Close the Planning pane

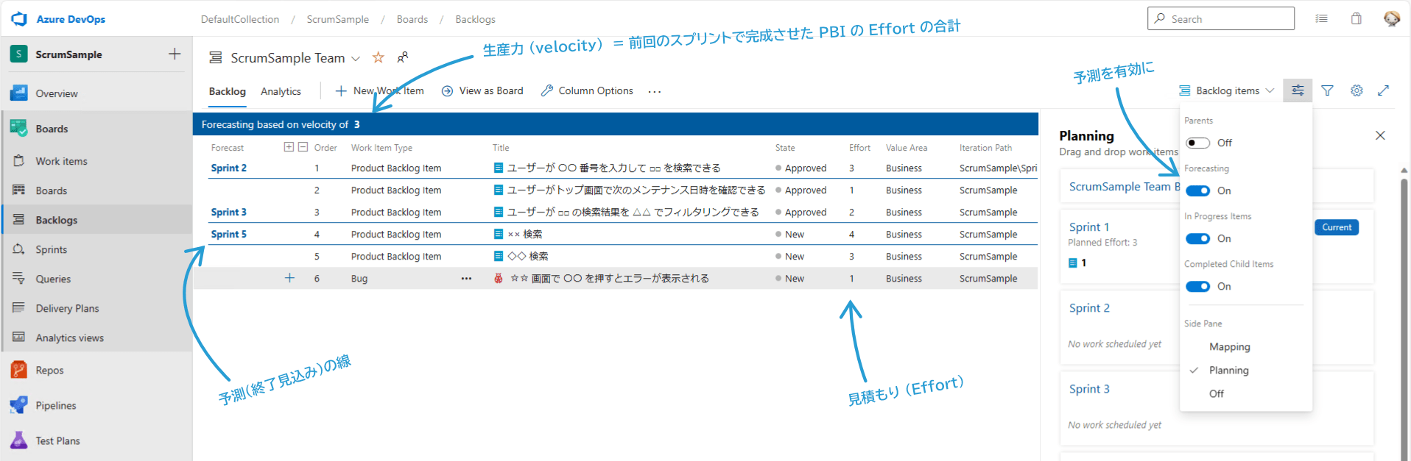pos(1380,135)
